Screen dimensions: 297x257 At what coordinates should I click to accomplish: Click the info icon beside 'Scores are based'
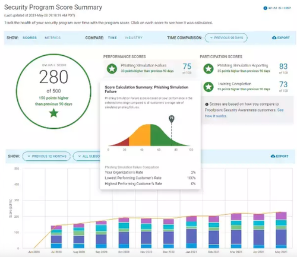(x=207, y=104)
